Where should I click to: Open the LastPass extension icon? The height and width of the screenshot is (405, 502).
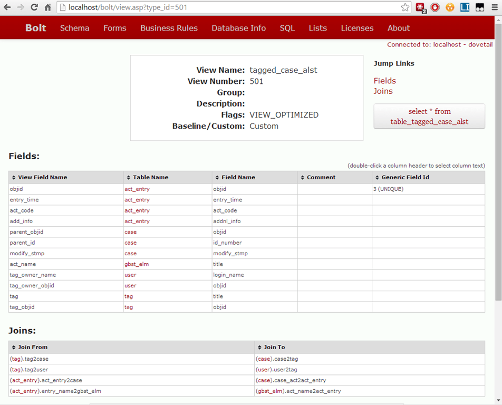pos(420,7)
